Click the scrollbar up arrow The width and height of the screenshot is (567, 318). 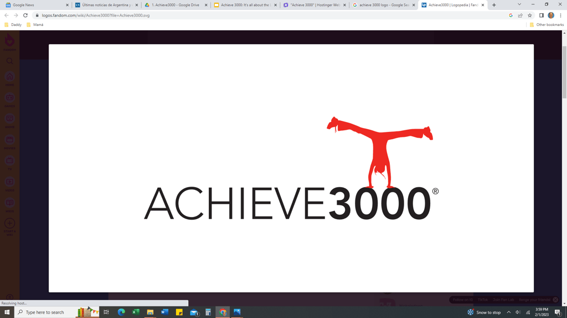tap(564, 33)
